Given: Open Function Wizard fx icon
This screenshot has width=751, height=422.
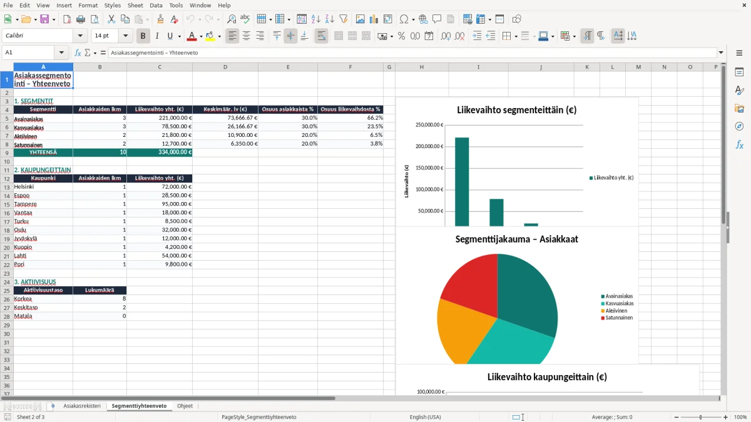Looking at the screenshot, I should pos(78,53).
